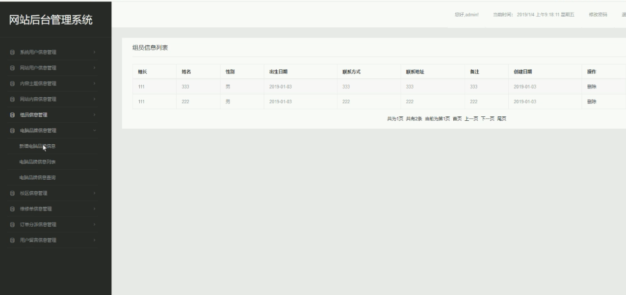The width and height of the screenshot is (626, 295).
Task: Choose the 电脑品牌信息查询 submenu item
Action: coord(37,177)
